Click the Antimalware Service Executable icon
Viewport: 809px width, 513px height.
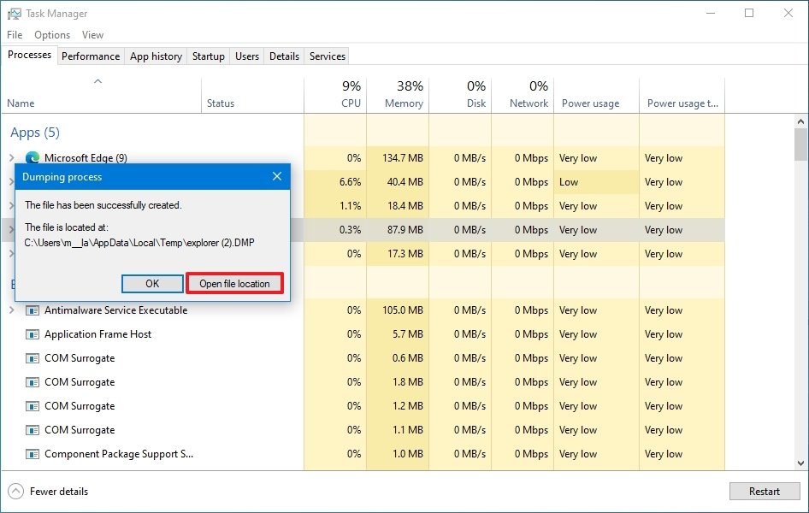coord(32,310)
